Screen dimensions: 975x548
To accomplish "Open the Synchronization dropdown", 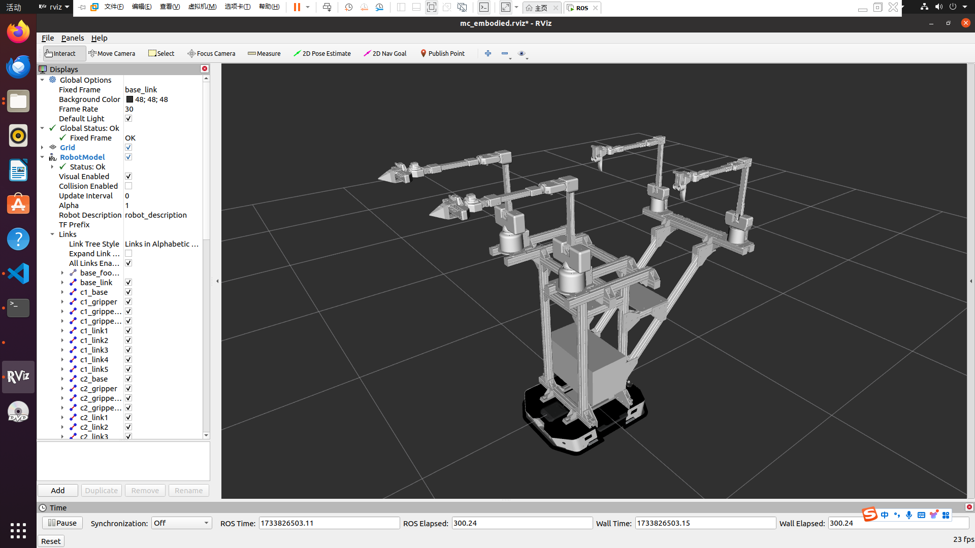I will 181,523.
